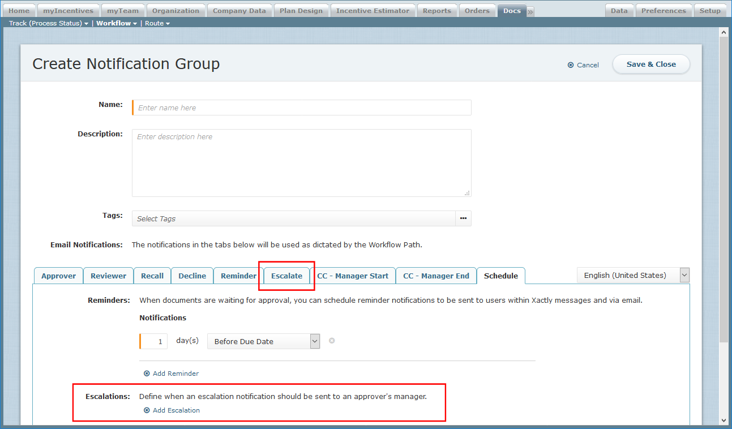Click the reminder days number field
Screen dimensions: 732x429
(154, 341)
